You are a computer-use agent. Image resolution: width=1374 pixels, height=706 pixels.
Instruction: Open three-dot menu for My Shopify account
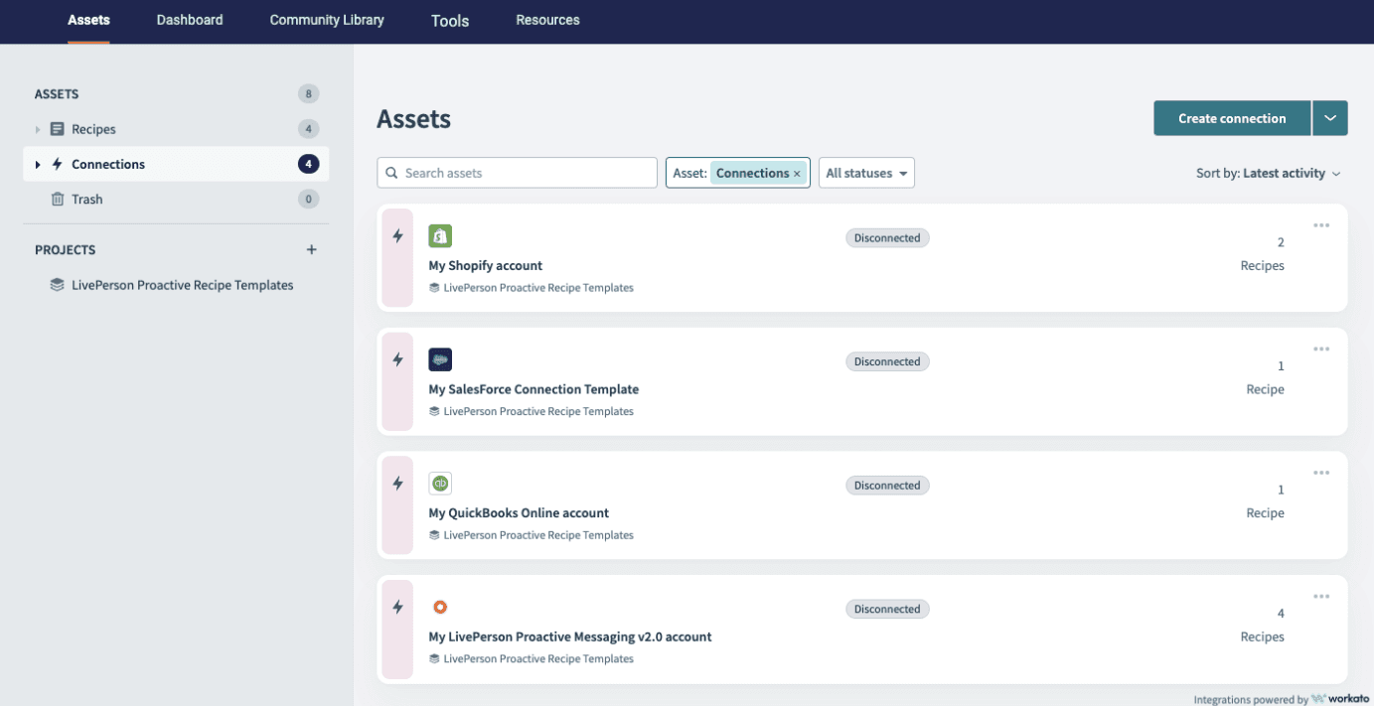(1320, 225)
